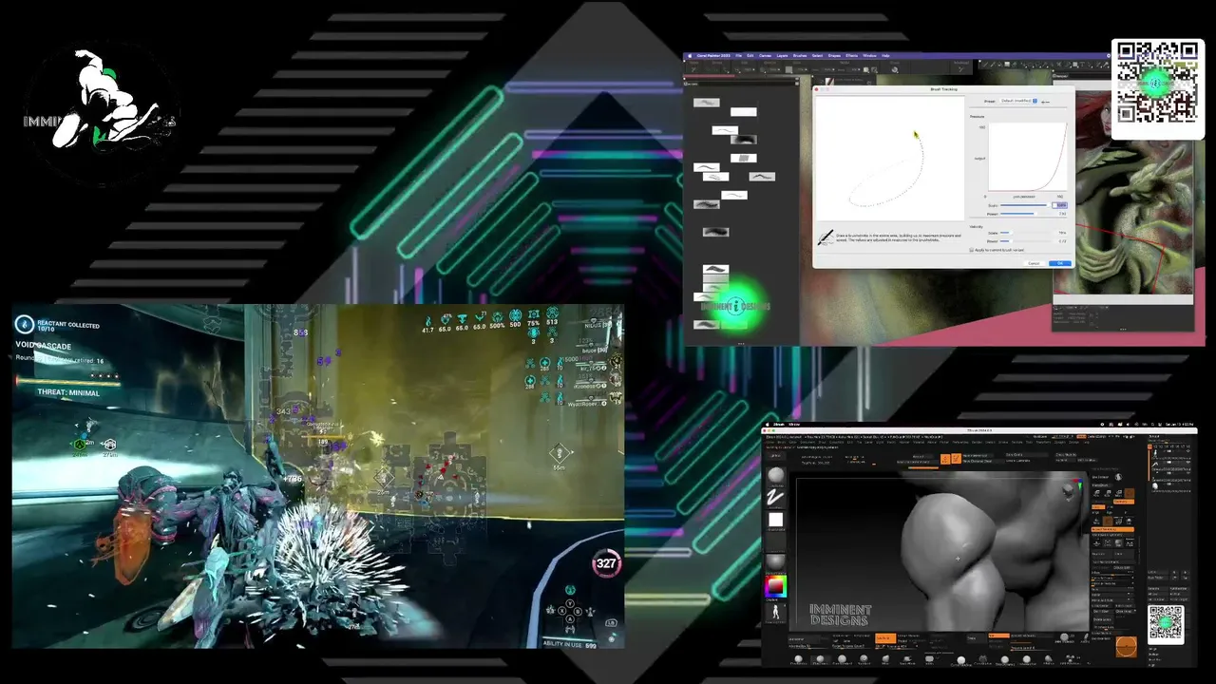
Task: Click the Reactant Collected icon in the game
Action: click(24, 326)
